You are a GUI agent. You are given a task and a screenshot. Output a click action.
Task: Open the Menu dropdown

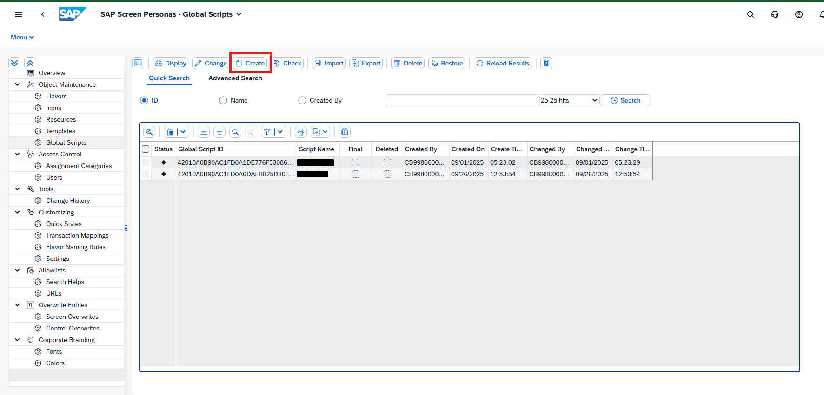(x=22, y=37)
